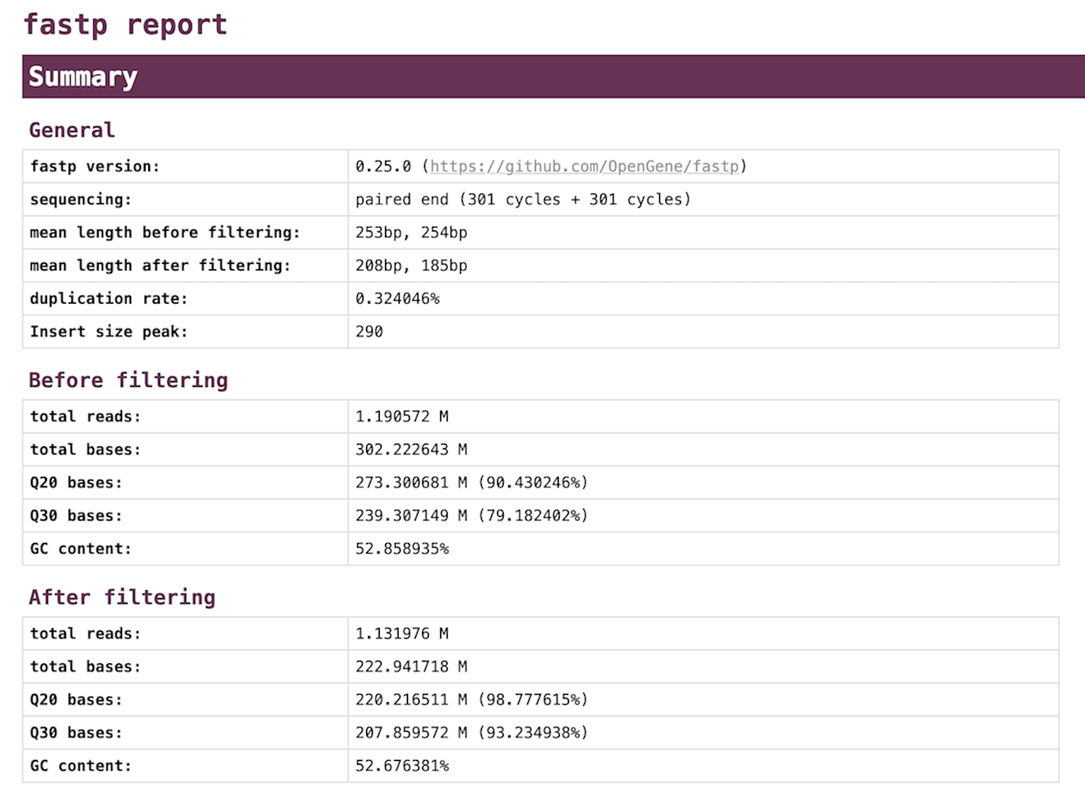Click the 220.216511 M Q20 bases value

(x=472, y=699)
